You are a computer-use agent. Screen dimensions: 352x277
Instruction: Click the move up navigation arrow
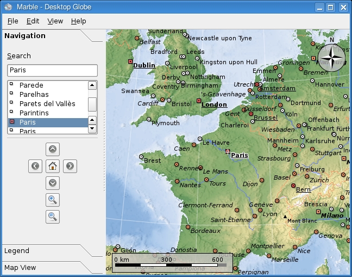[53, 149]
